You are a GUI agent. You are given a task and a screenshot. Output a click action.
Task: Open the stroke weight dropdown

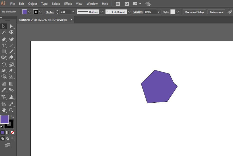[x=73, y=12]
